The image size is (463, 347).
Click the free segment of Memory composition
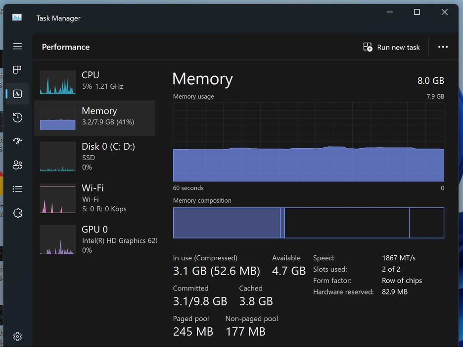pyautogui.click(x=426, y=223)
